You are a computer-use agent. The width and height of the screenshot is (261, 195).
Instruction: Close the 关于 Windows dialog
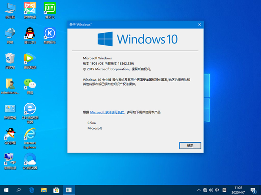click(x=199, y=25)
